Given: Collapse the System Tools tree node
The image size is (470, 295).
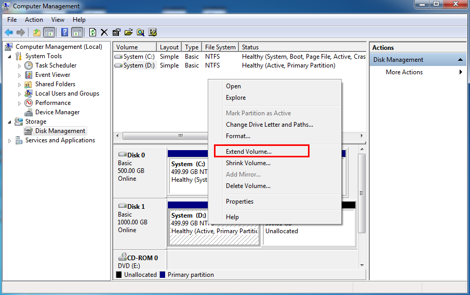Looking at the screenshot, I should [9, 57].
